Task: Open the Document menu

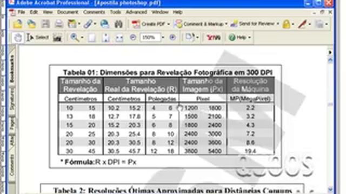Action: (68, 12)
